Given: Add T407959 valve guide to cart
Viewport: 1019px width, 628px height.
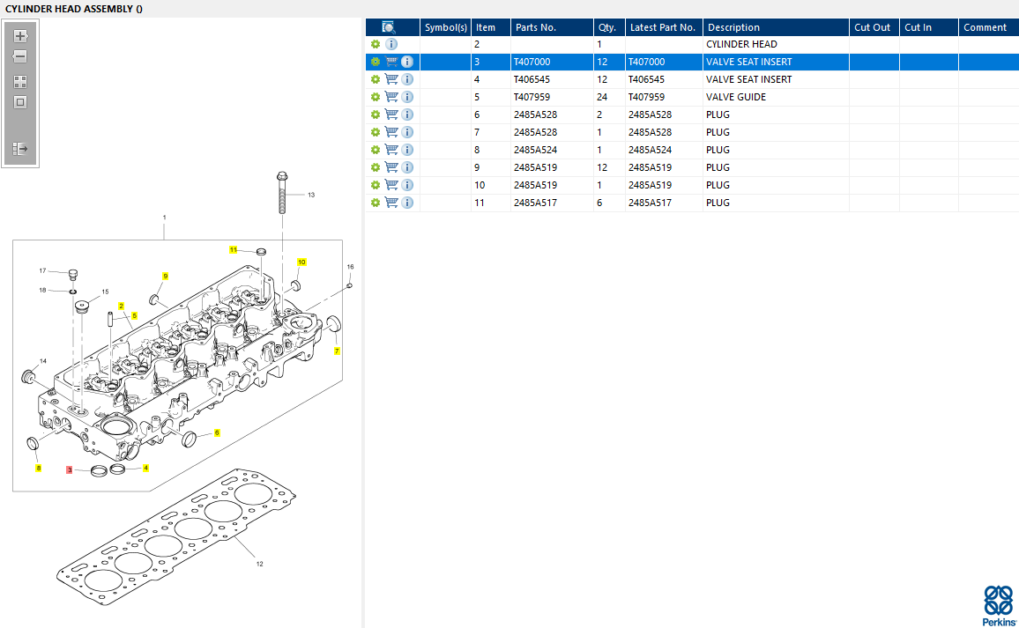Looking at the screenshot, I should pos(391,97).
